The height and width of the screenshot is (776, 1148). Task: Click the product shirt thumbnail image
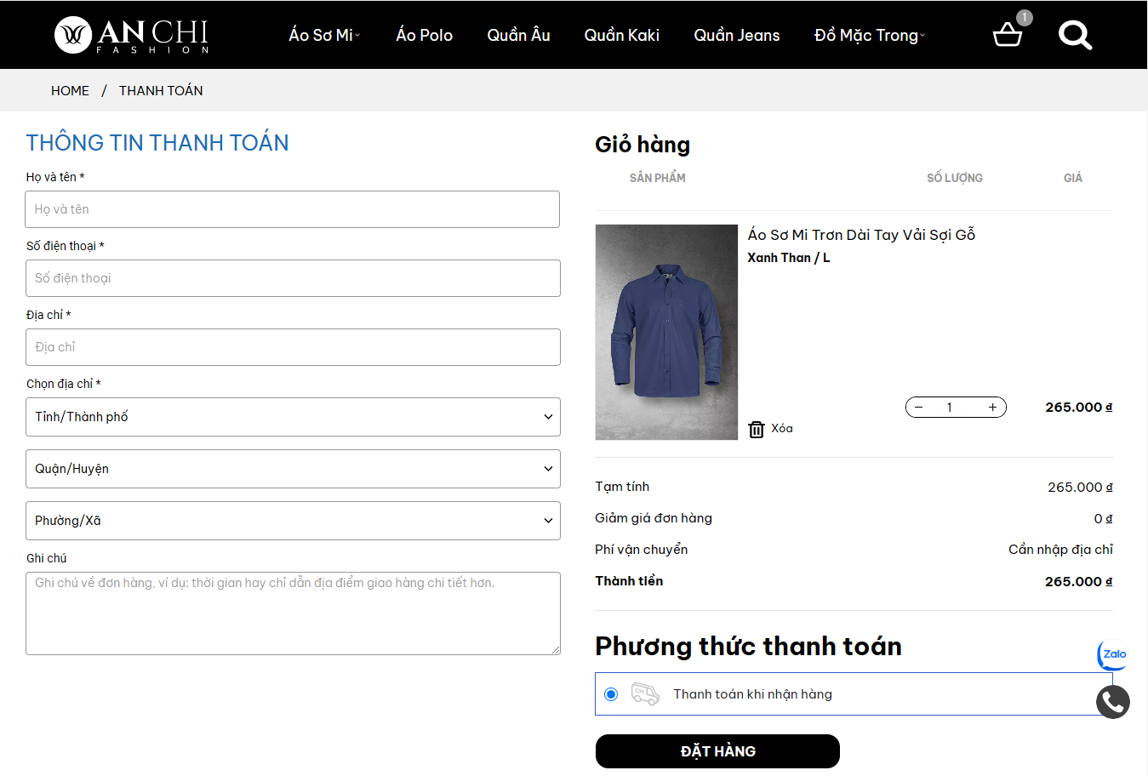(x=666, y=332)
